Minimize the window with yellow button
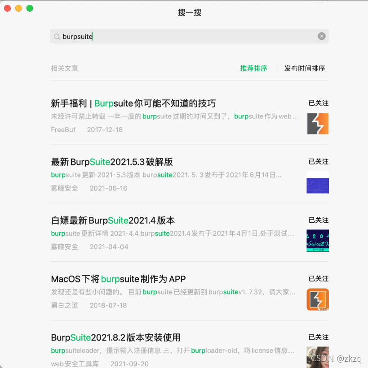Image resolution: width=368 pixels, height=368 pixels. (x=18, y=8)
